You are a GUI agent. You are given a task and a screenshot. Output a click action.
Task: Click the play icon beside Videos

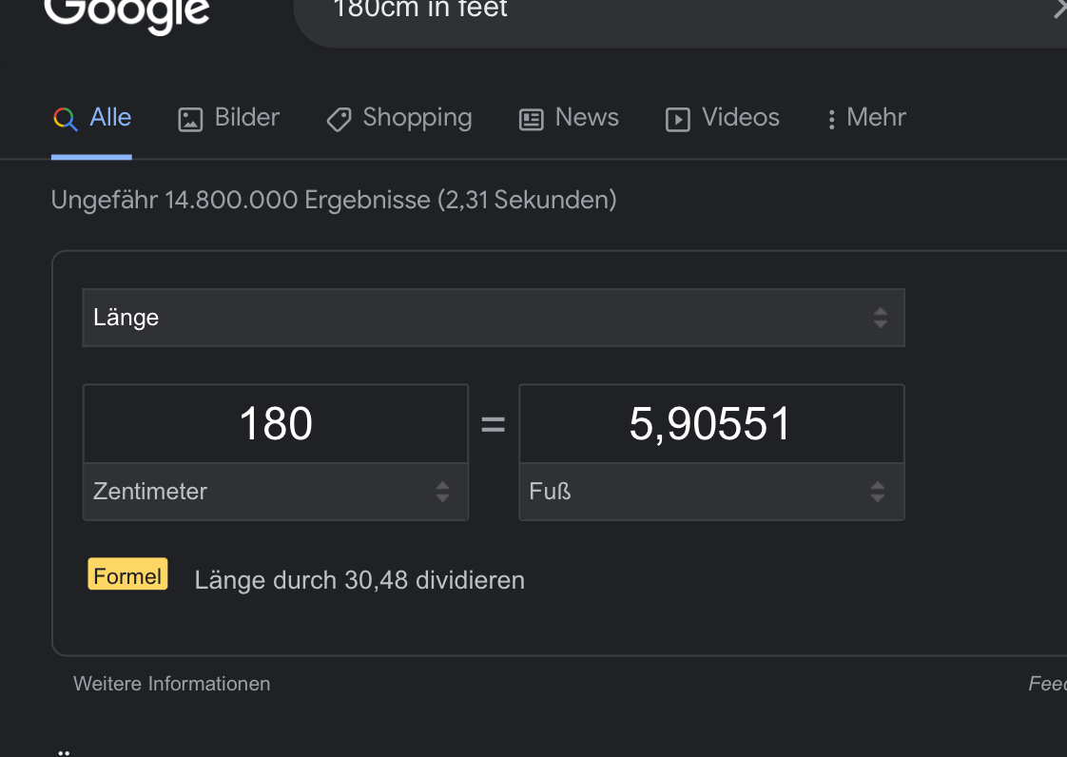677,120
